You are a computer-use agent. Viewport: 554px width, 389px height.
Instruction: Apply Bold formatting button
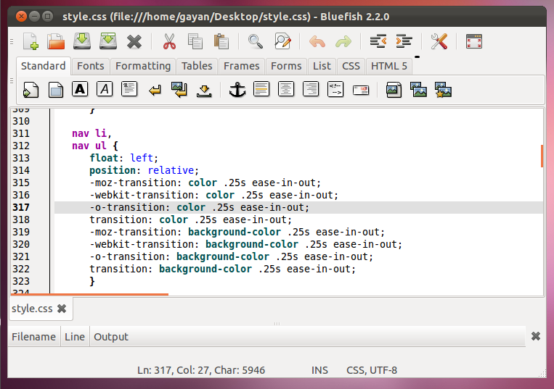(80, 90)
